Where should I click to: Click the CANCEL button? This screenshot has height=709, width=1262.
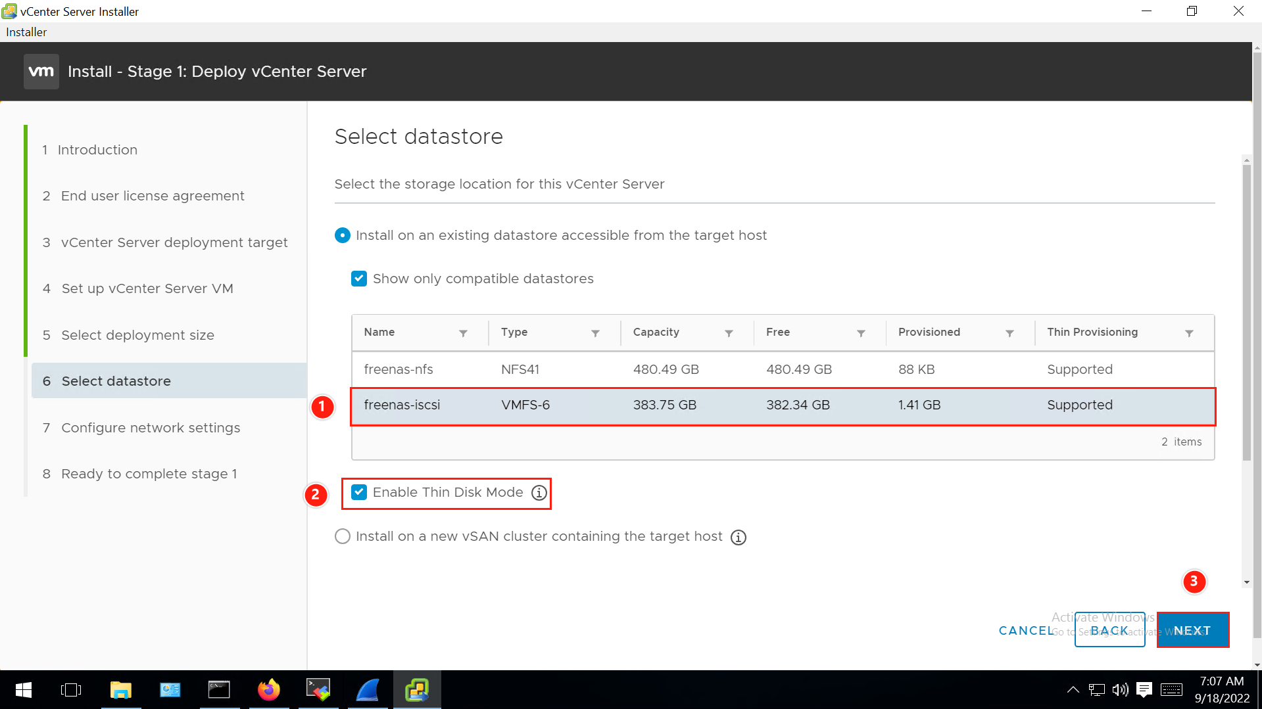(x=1027, y=631)
